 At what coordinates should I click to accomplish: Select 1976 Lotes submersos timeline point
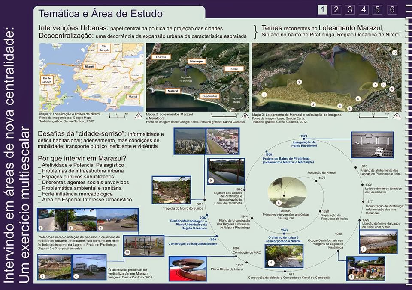click(362, 185)
